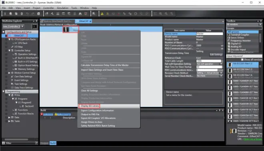Click the Zoom Out magnifier toolbar icon
The image size is (264, 151).
coord(166,14)
